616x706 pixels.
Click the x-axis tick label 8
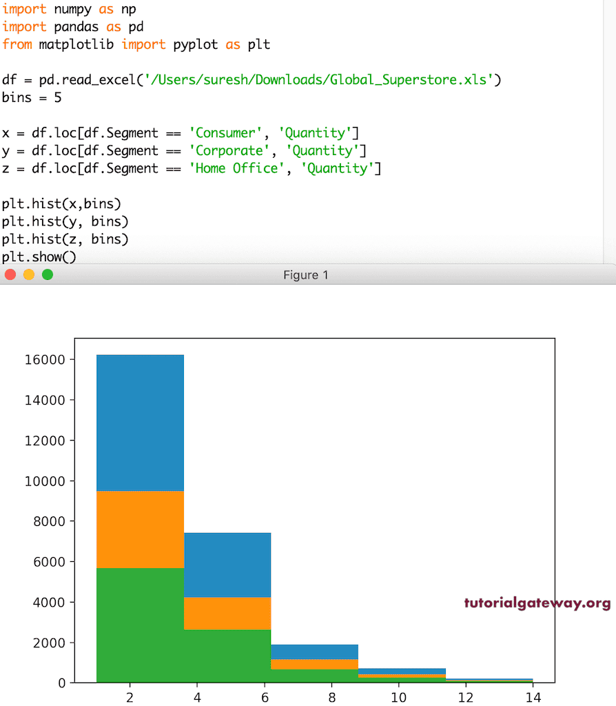[x=331, y=698]
